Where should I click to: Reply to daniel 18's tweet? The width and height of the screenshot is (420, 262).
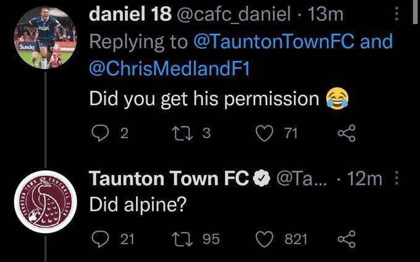click(x=100, y=133)
